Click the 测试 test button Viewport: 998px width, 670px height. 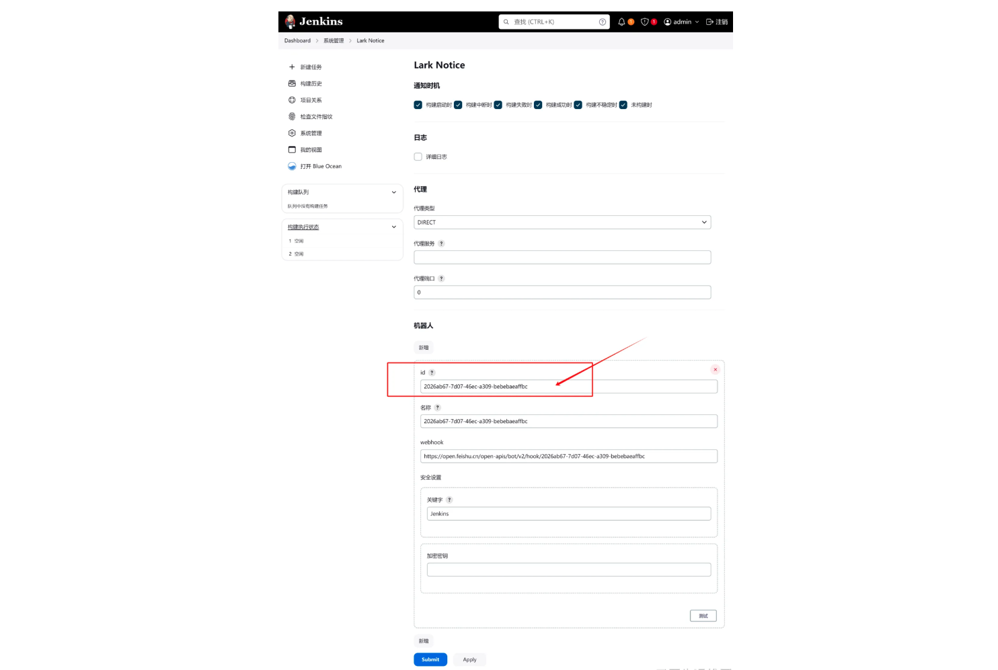click(x=703, y=616)
